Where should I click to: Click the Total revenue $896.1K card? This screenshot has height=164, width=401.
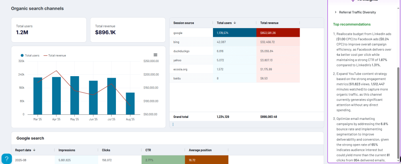128,30
